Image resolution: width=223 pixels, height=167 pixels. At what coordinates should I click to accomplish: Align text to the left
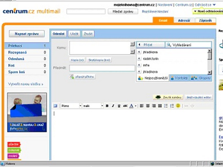[x=142, y=106]
